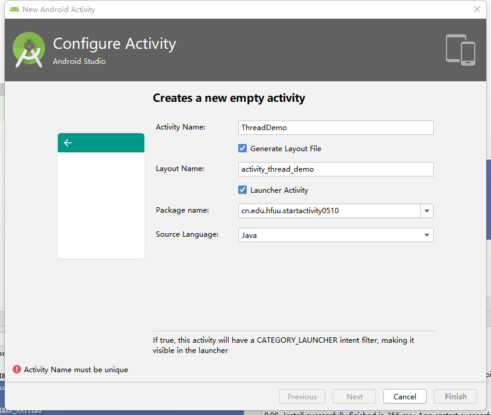Open the Source Language dropdown

point(336,235)
